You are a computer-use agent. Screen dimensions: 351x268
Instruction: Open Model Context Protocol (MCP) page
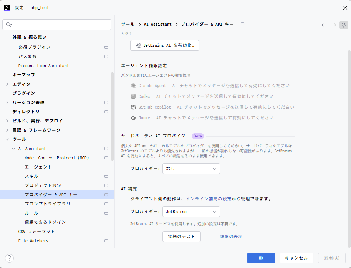tap(56, 158)
